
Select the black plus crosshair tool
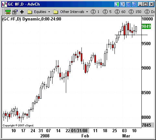pos(22,12)
